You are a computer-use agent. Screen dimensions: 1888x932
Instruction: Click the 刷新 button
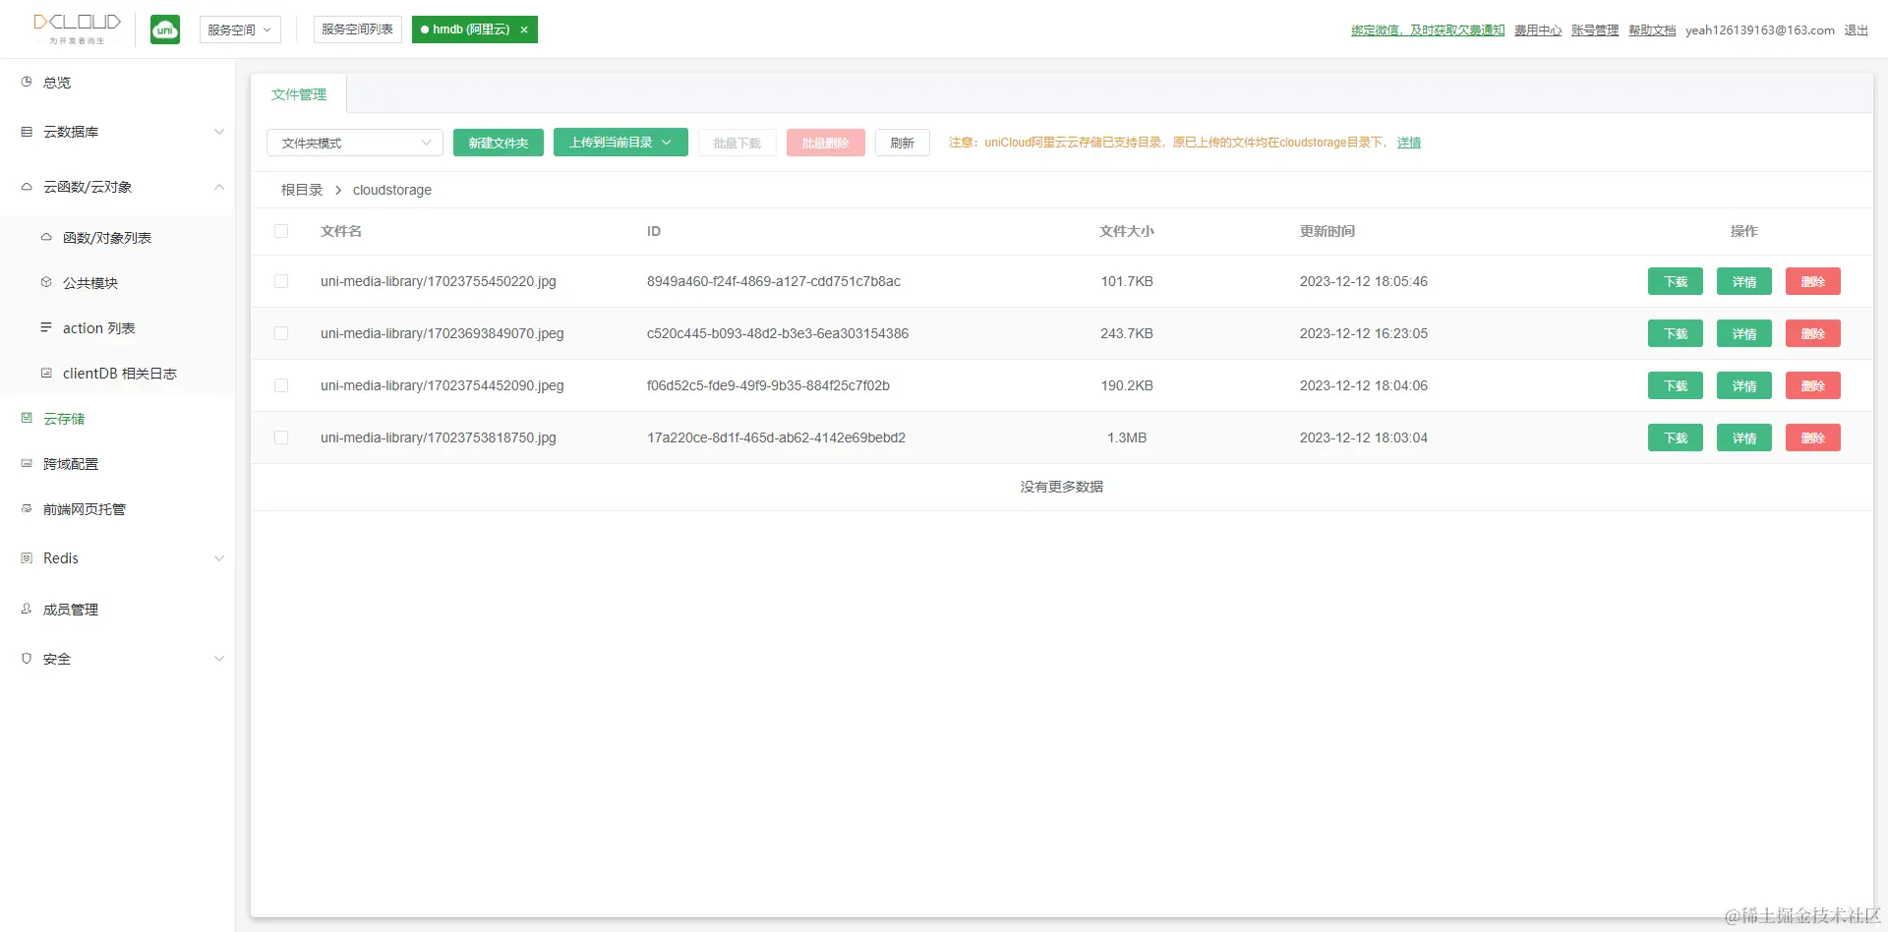pyautogui.click(x=902, y=143)
